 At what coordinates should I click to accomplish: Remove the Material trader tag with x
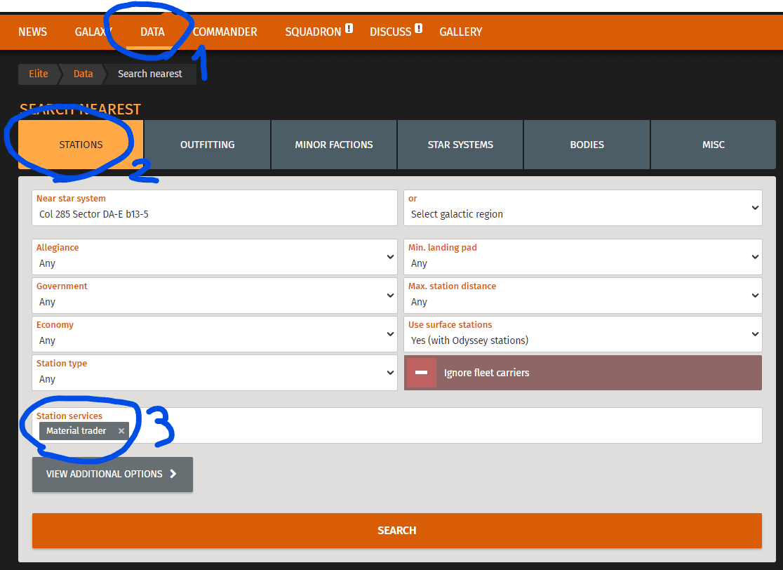point(121,431)
